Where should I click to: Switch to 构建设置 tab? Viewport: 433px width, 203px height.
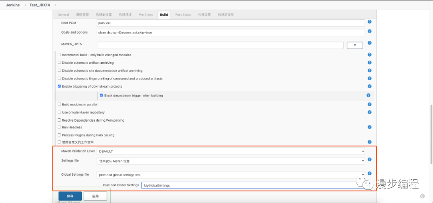pos(204,14)
